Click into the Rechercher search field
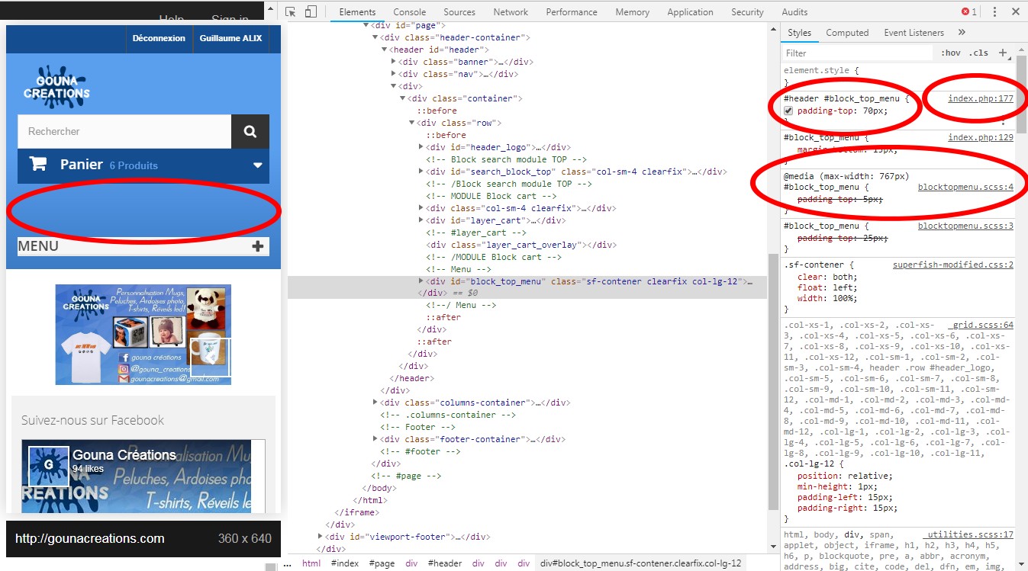Screen dimensions: 1028x571 click(124, 132)
